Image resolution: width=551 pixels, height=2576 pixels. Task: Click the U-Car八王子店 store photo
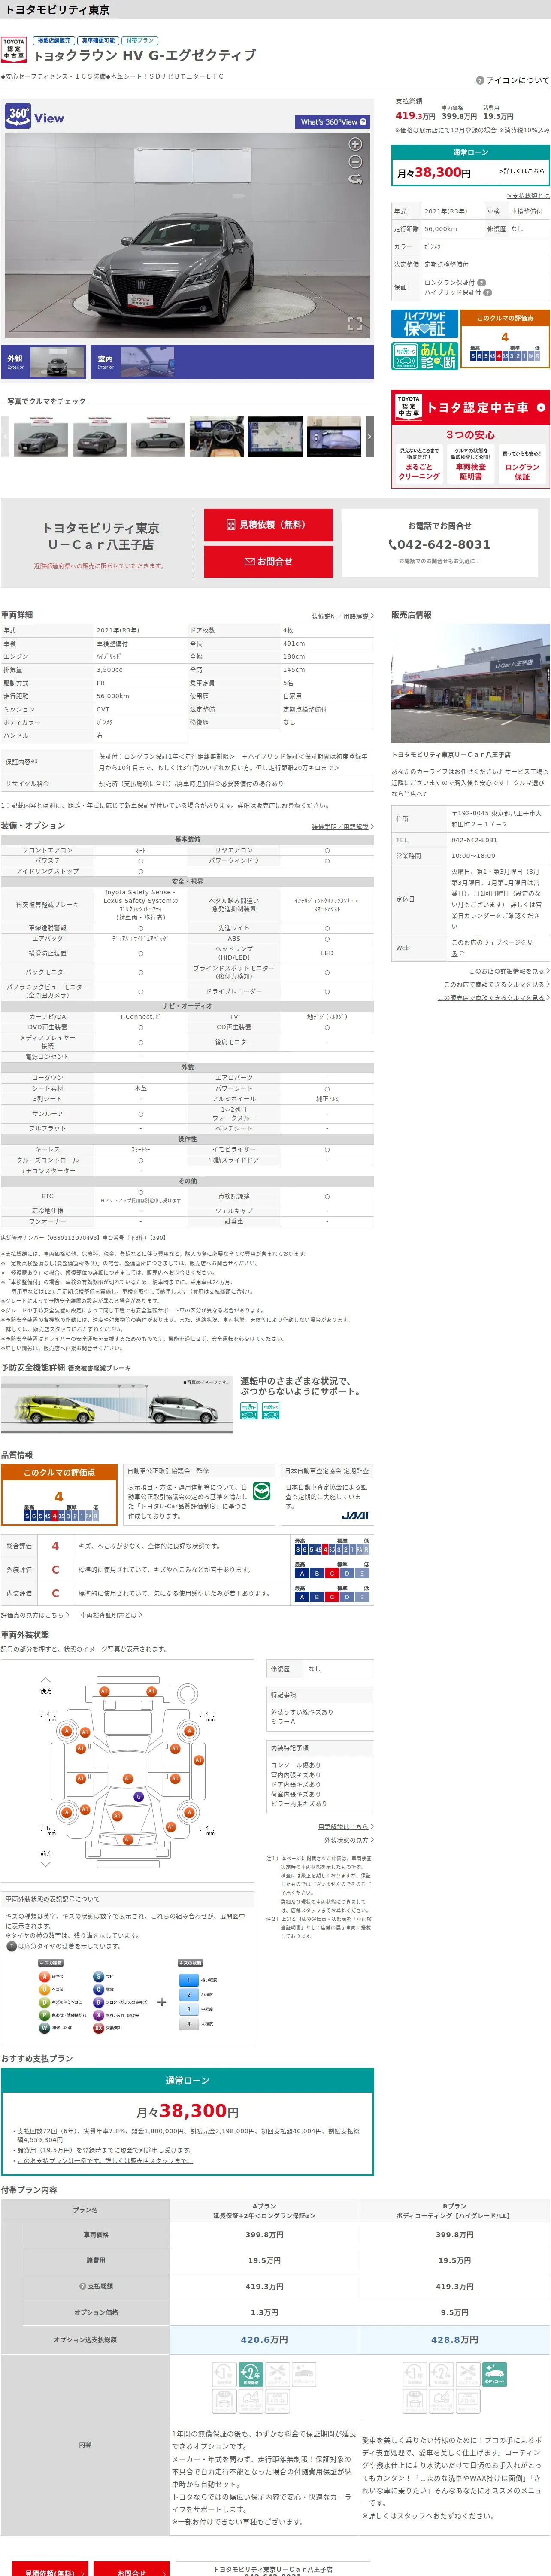470,684
